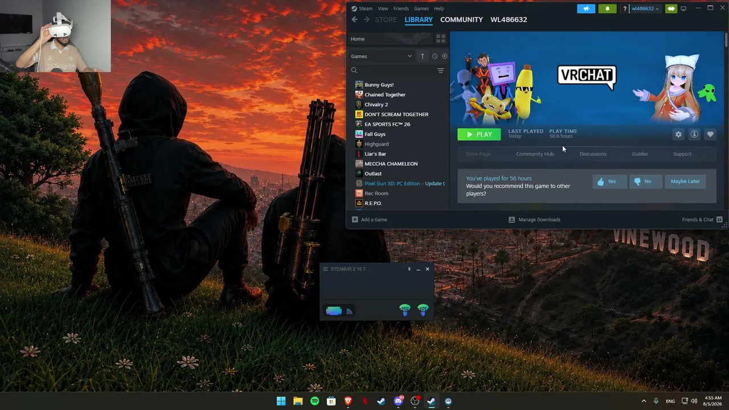
Task: Click the library Home button
Action: (x=391, y=39)
